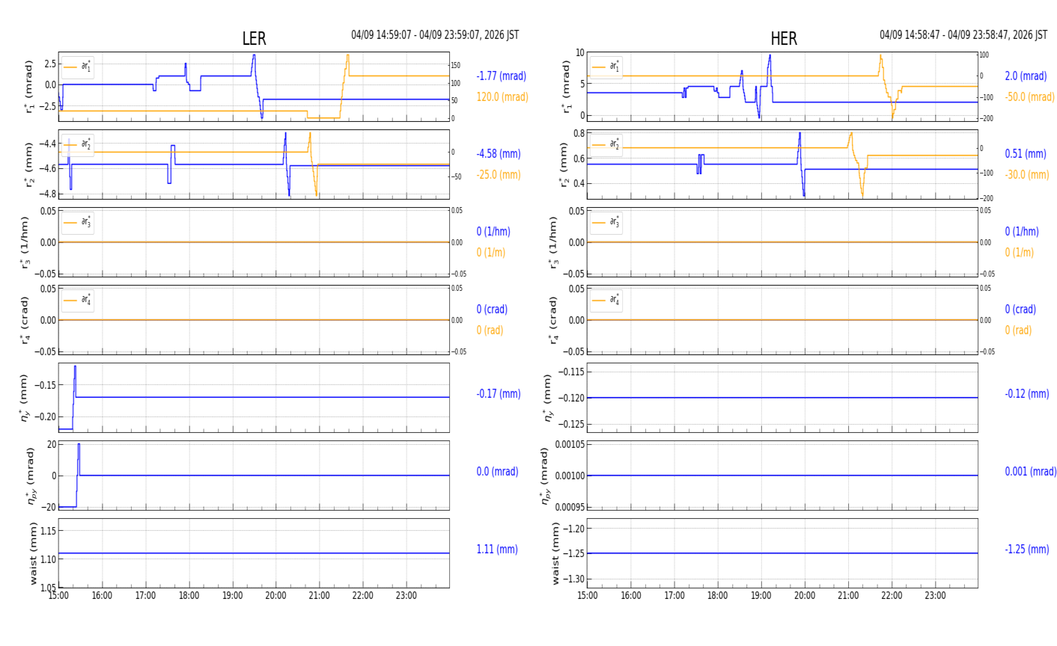Screen dimensions: 1057x646
Task: Click the ∂r2* legend in the LER r2 plot
Action: (x=78, y=145)
